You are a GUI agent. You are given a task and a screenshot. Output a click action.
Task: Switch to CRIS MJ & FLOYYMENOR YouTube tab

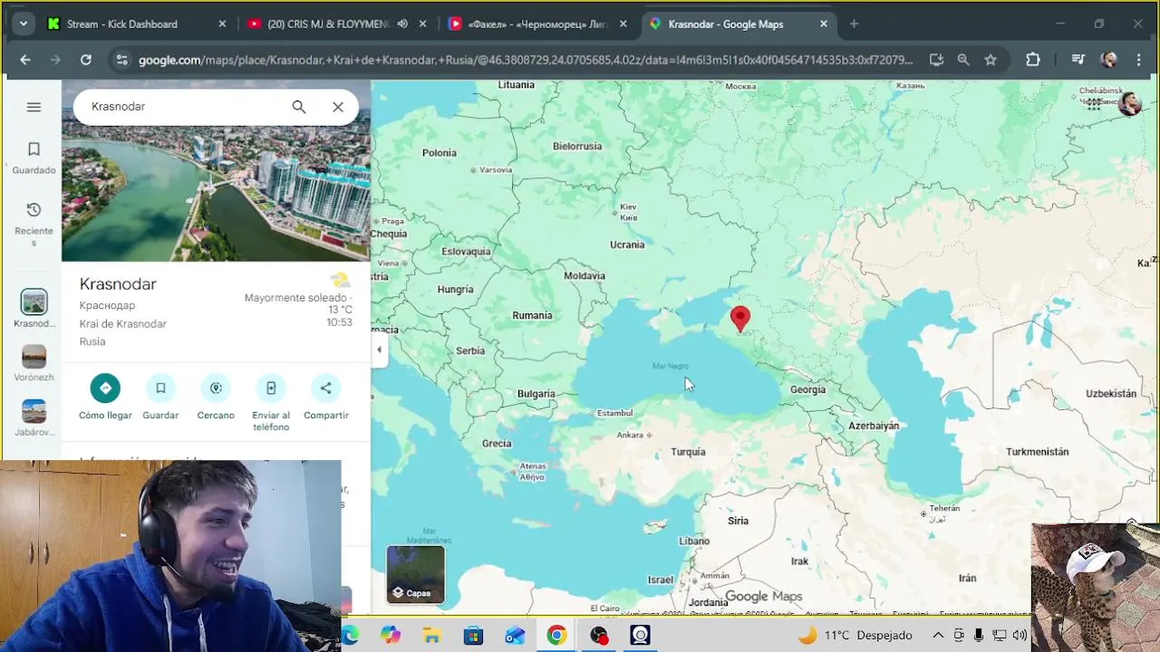pos(328,24)
